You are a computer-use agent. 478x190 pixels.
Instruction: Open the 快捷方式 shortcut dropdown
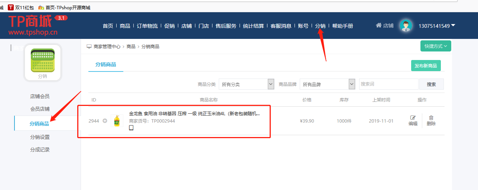(435, 46)
